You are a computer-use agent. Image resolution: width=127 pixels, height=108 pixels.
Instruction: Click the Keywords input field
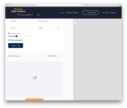coord(21,21)
